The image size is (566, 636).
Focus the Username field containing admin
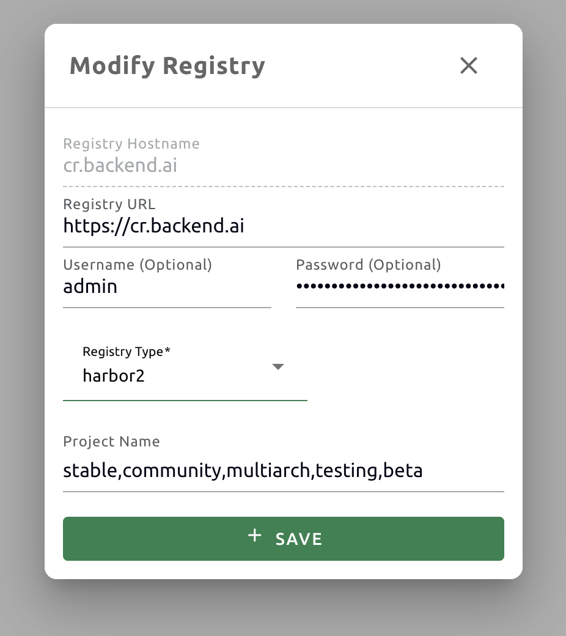click(x=167, y=286)
